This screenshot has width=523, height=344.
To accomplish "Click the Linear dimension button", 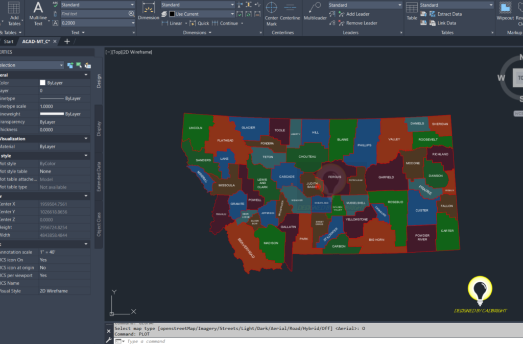I will click(x=172, y=23).
